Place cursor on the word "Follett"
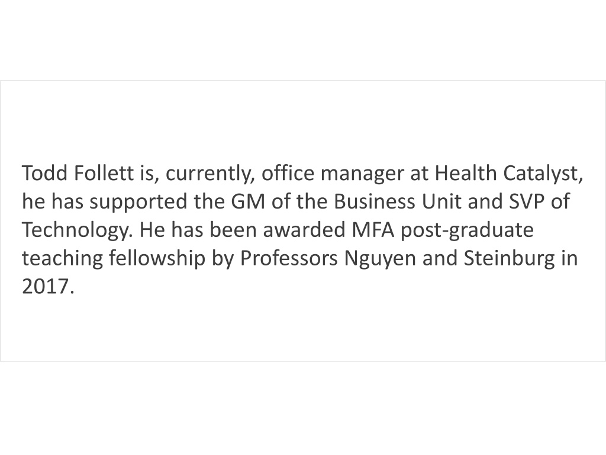This screenshot has height=455, width=606. [104, 173]
